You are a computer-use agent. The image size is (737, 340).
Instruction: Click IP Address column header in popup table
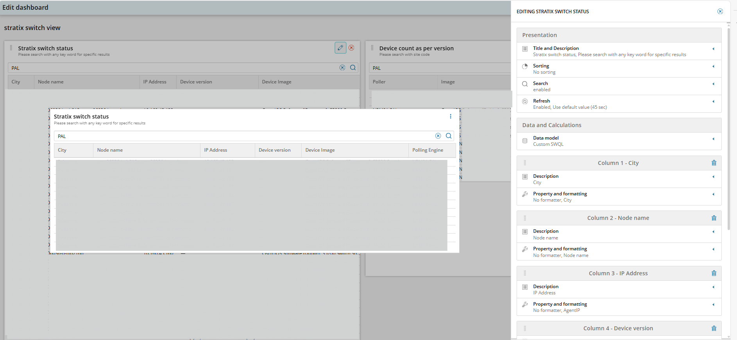tap(227, 150)
